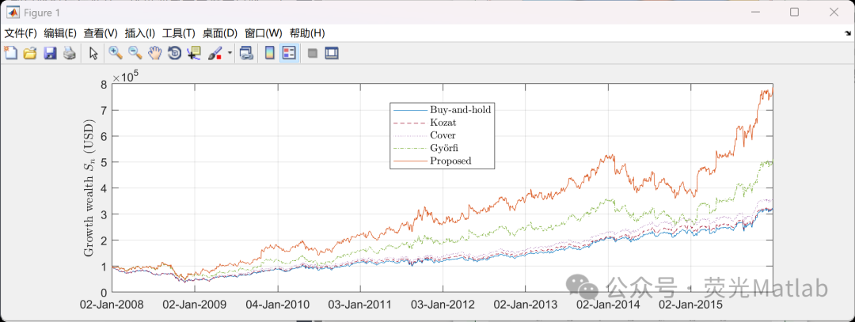
Task: Choose the Data Cursor tool
Action: 194,53
